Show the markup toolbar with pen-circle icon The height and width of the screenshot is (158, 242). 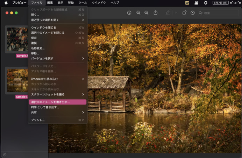[x=192, y=13]
